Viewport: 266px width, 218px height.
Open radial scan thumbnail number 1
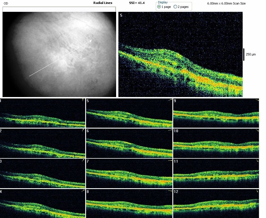tap(42, 113)
